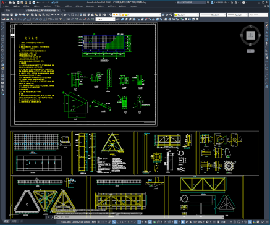Select the Trim modify tool

click(267, 58)
